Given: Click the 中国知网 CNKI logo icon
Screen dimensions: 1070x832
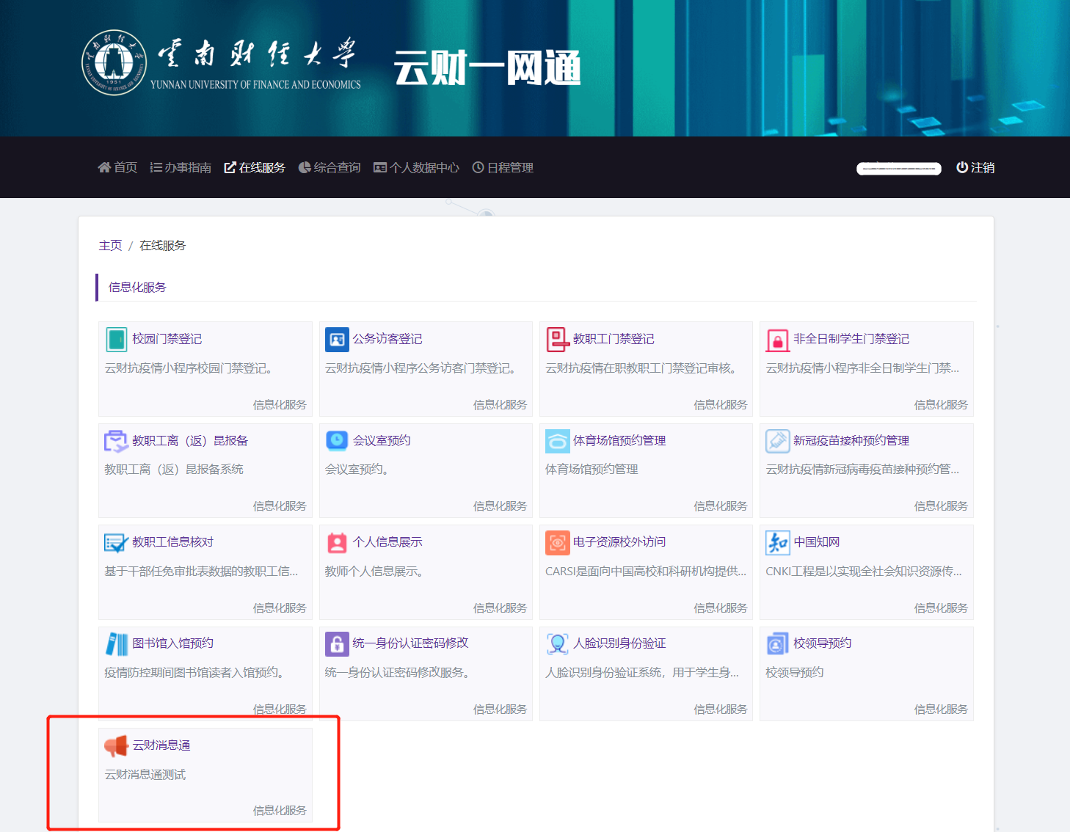Looking at the screenshot, I should [777, 542].
